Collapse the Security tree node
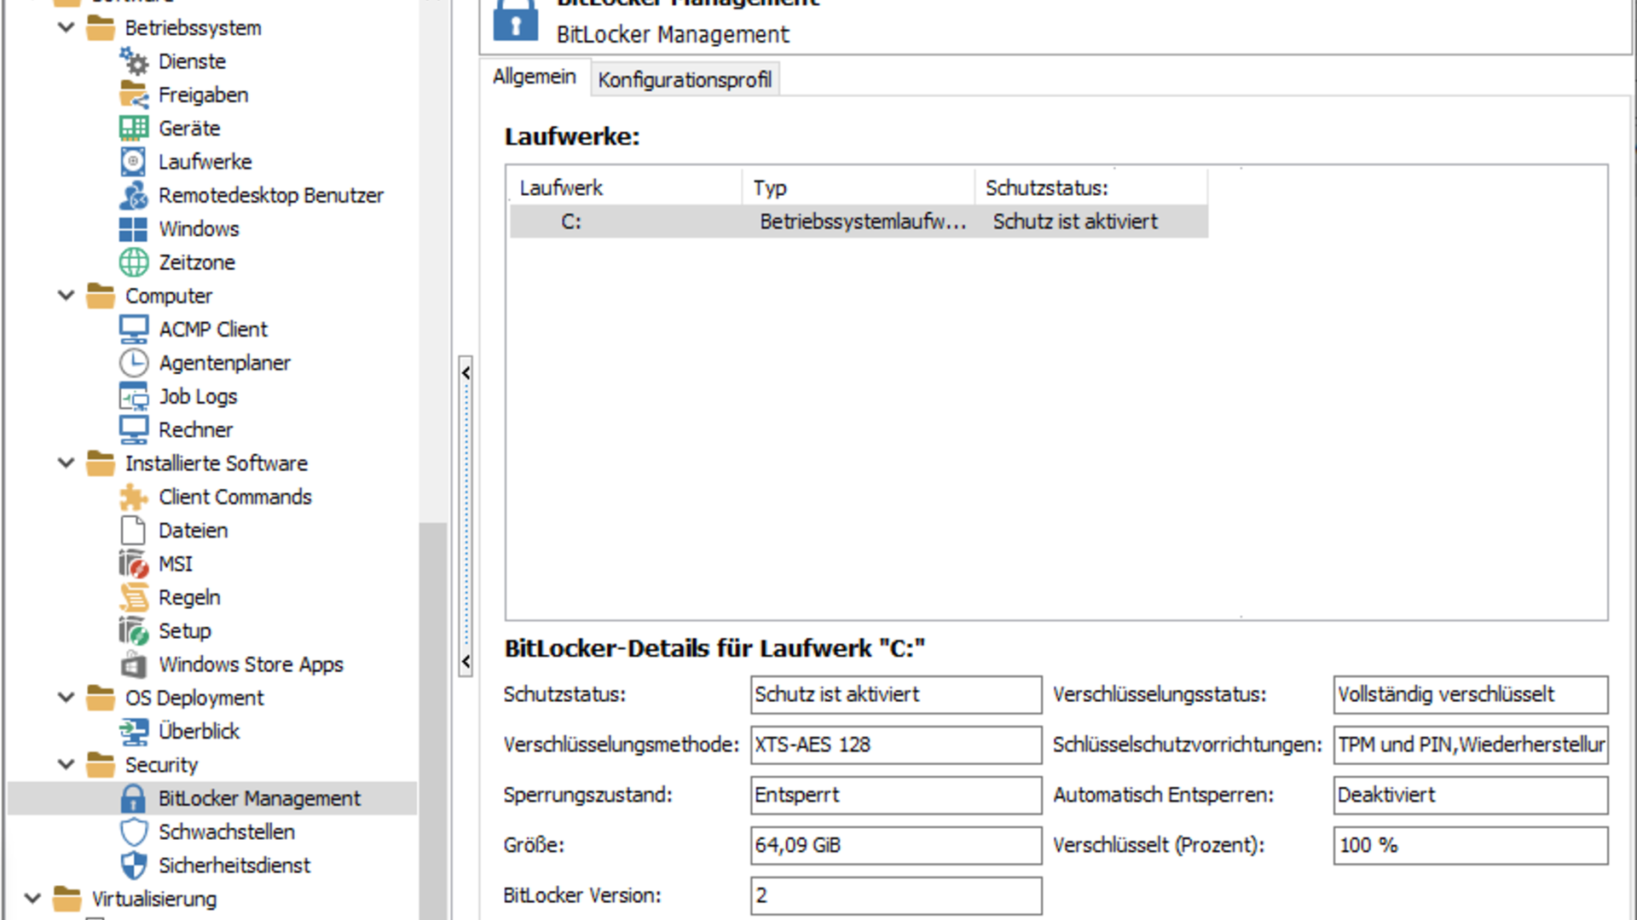Screen dimensions: 1637x920 point(66,765)
